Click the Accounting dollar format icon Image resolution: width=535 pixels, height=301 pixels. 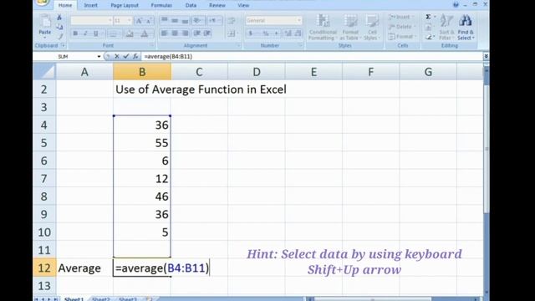(251, 33)
